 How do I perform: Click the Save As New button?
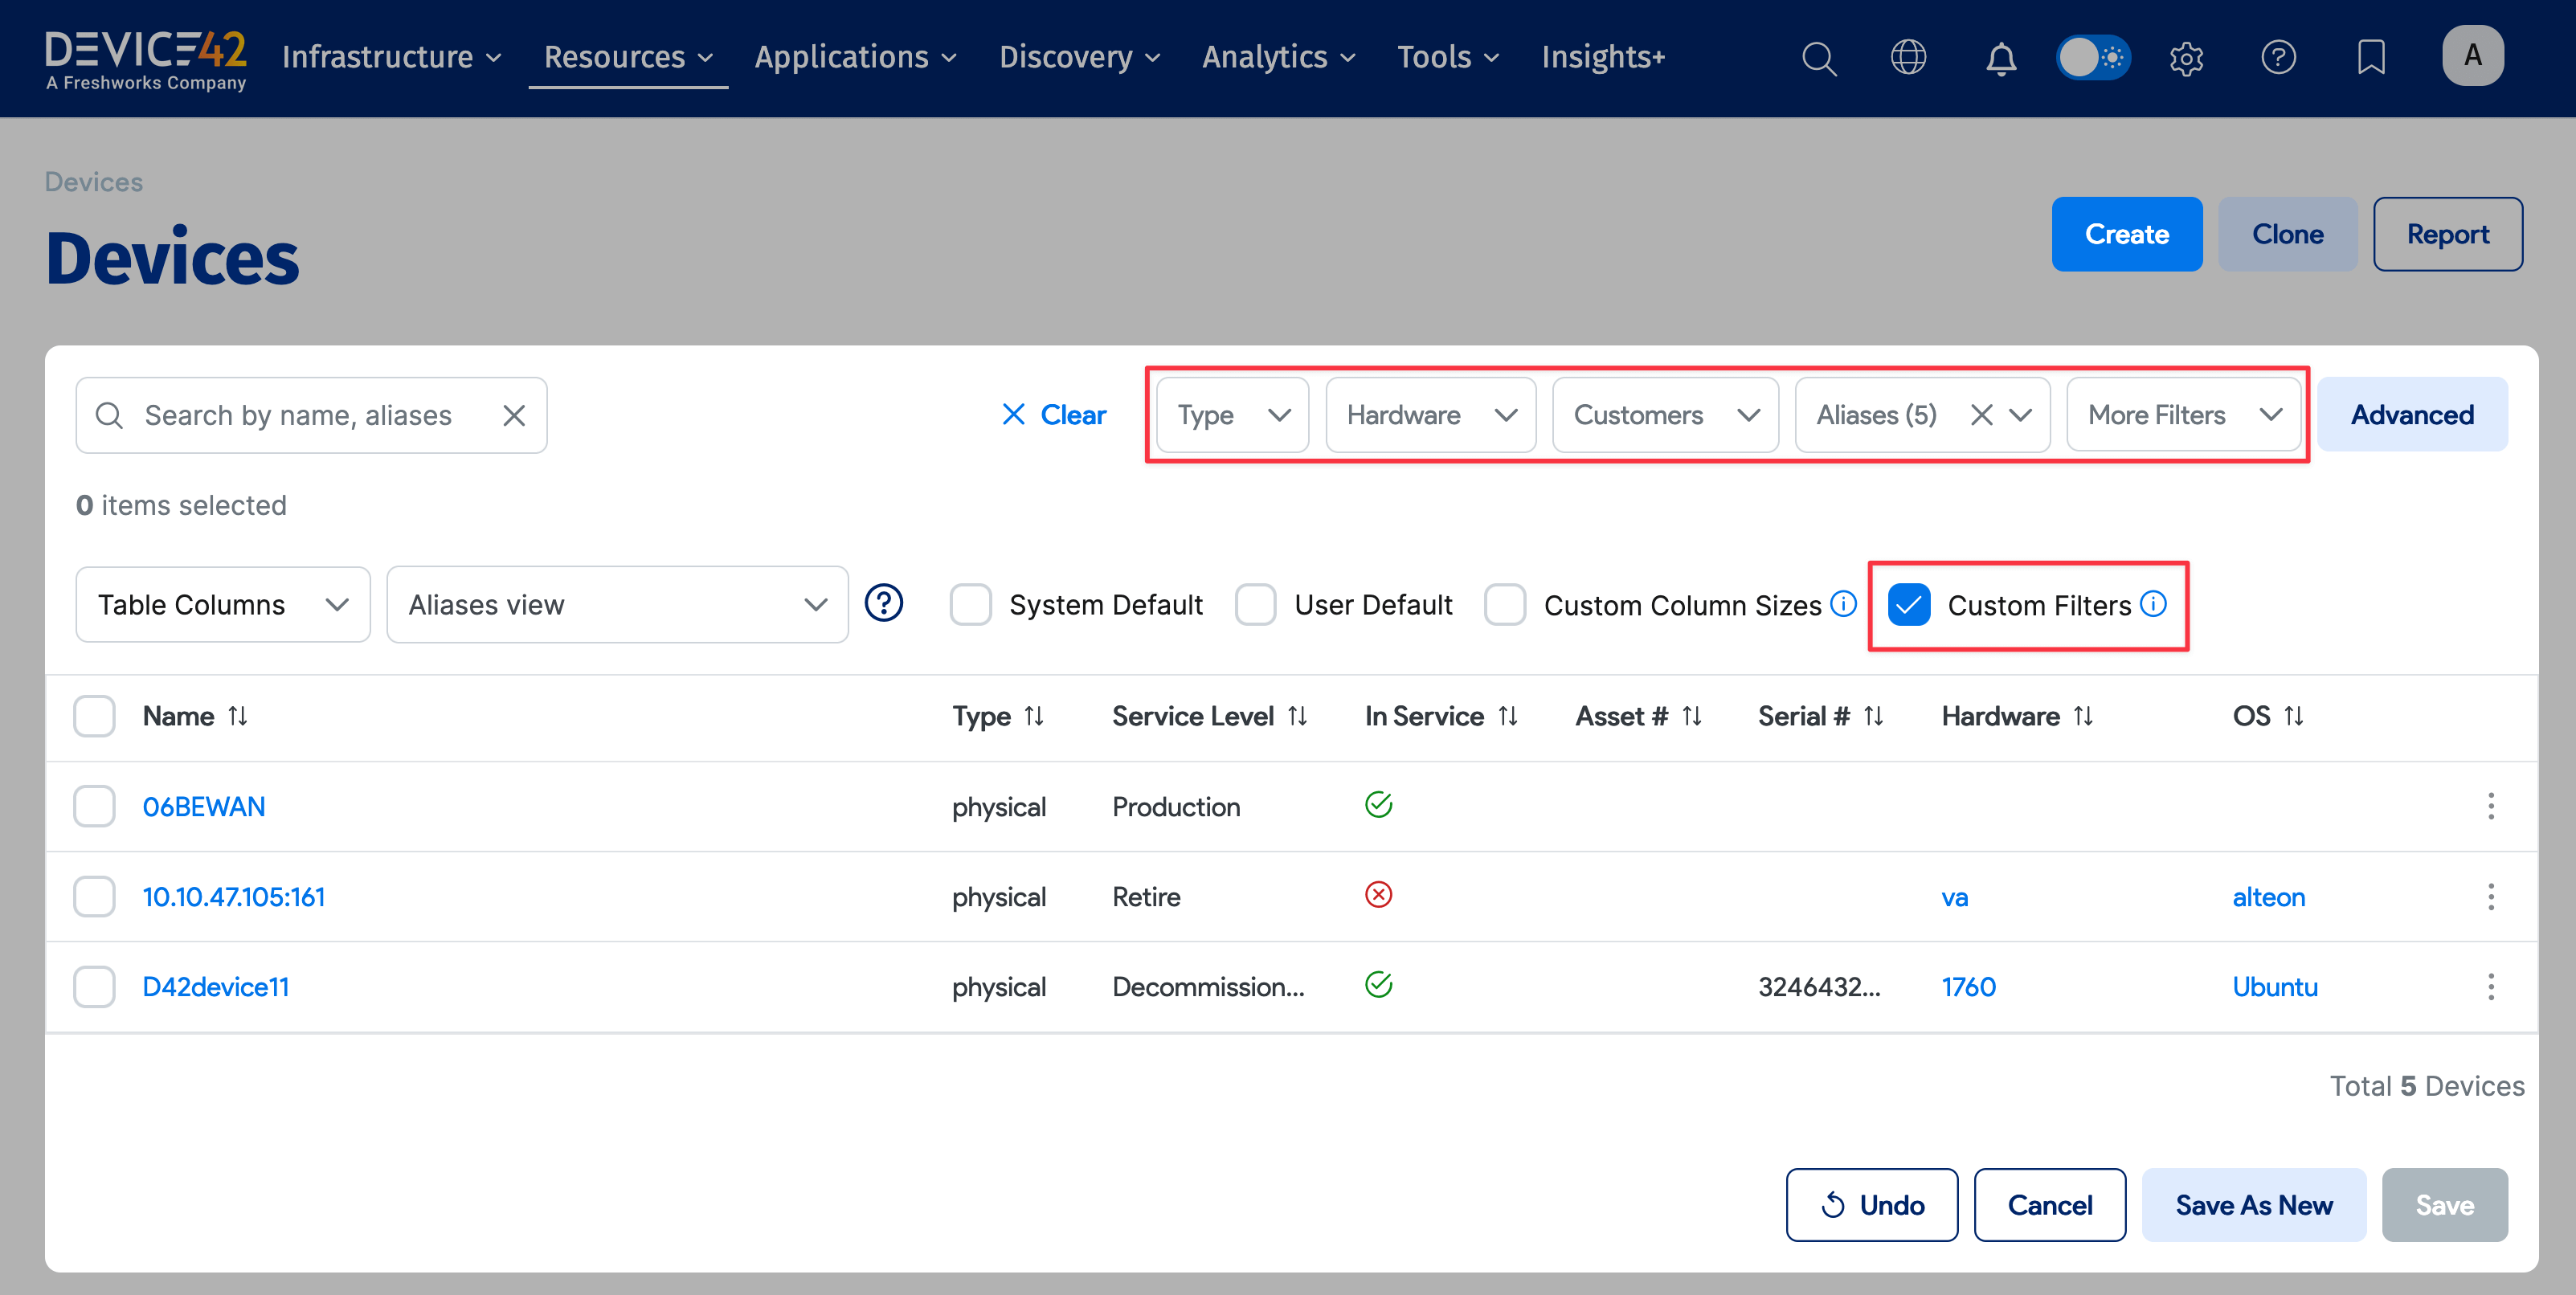[x=2253, y=1205]
